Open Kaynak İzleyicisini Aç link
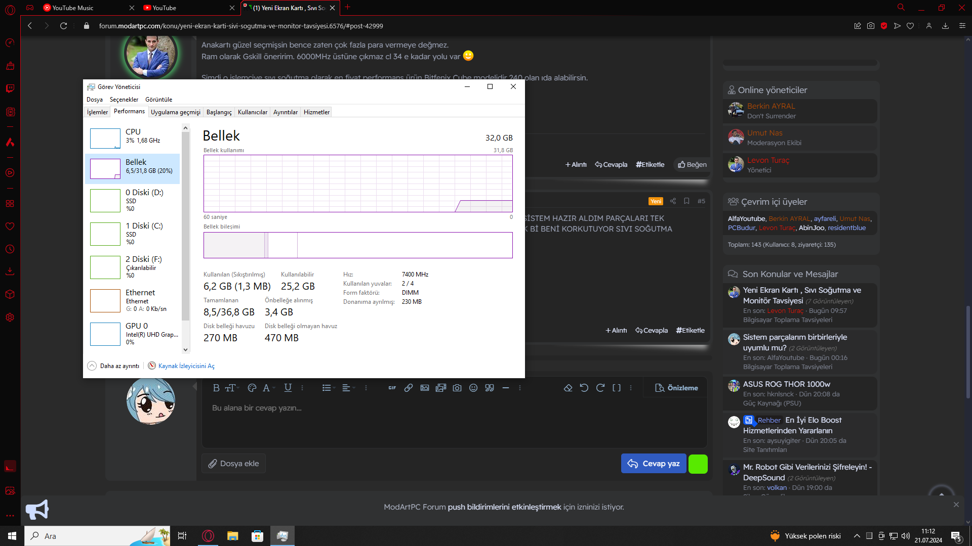The height and width of the screenshot is (546, 972). [186, 366]
